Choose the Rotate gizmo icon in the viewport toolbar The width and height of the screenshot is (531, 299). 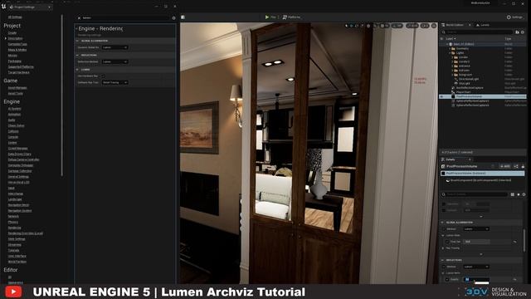(x=357, y=26)
